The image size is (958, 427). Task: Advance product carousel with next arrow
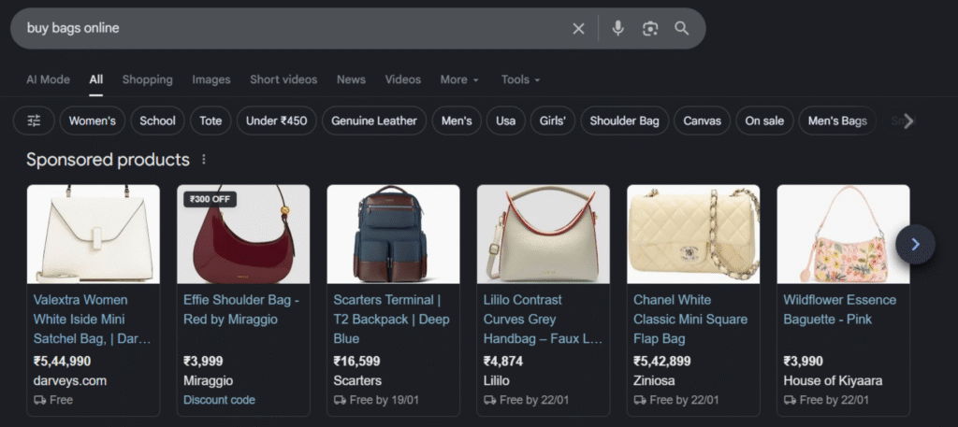[915, 245]
